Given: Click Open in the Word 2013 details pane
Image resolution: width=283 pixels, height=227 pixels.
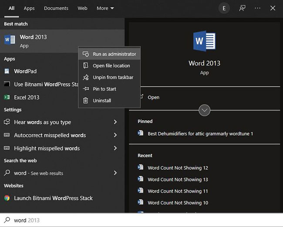Looking at the screenshot, I should pos(153,97).
